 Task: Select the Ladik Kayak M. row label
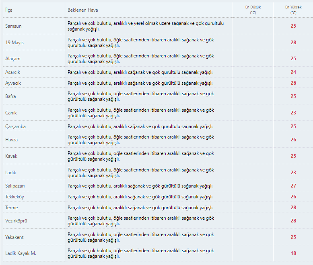pyautogui.click(x=21, y=253)
